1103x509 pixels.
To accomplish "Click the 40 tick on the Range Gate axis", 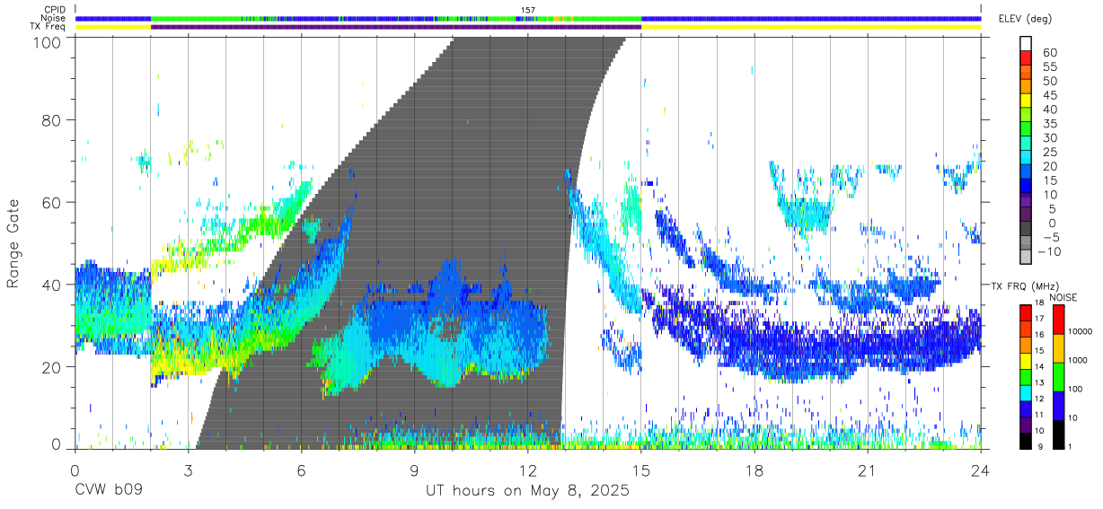I will click(53, 285).
